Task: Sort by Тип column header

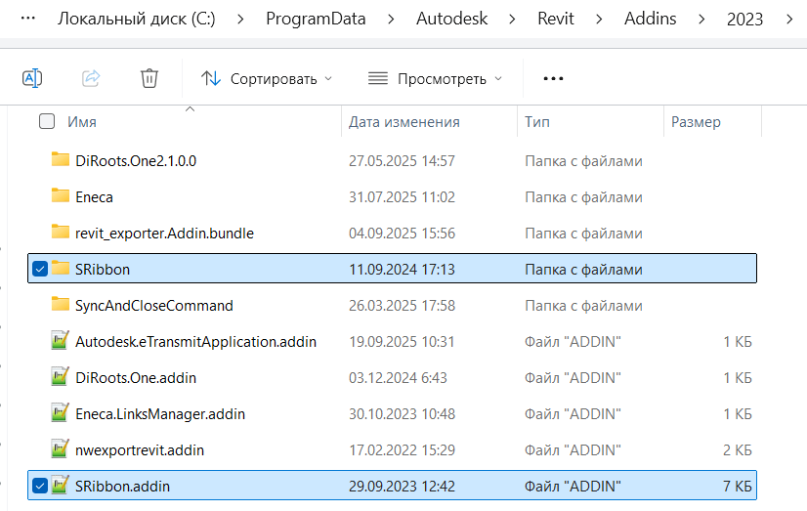Action: (536, 122)
